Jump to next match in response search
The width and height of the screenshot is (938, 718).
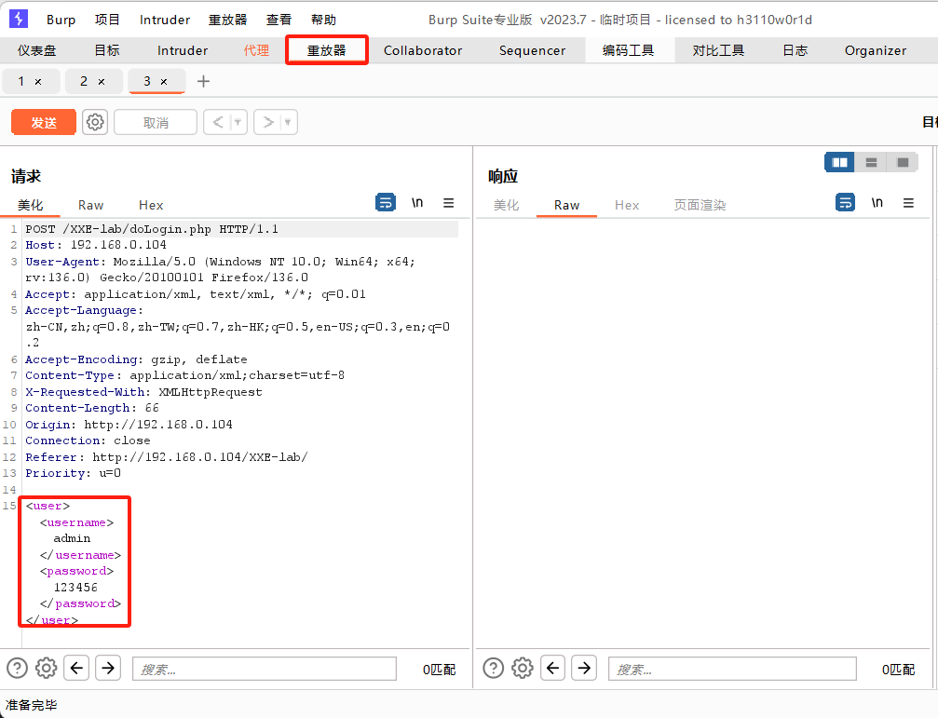coord(584,667)
